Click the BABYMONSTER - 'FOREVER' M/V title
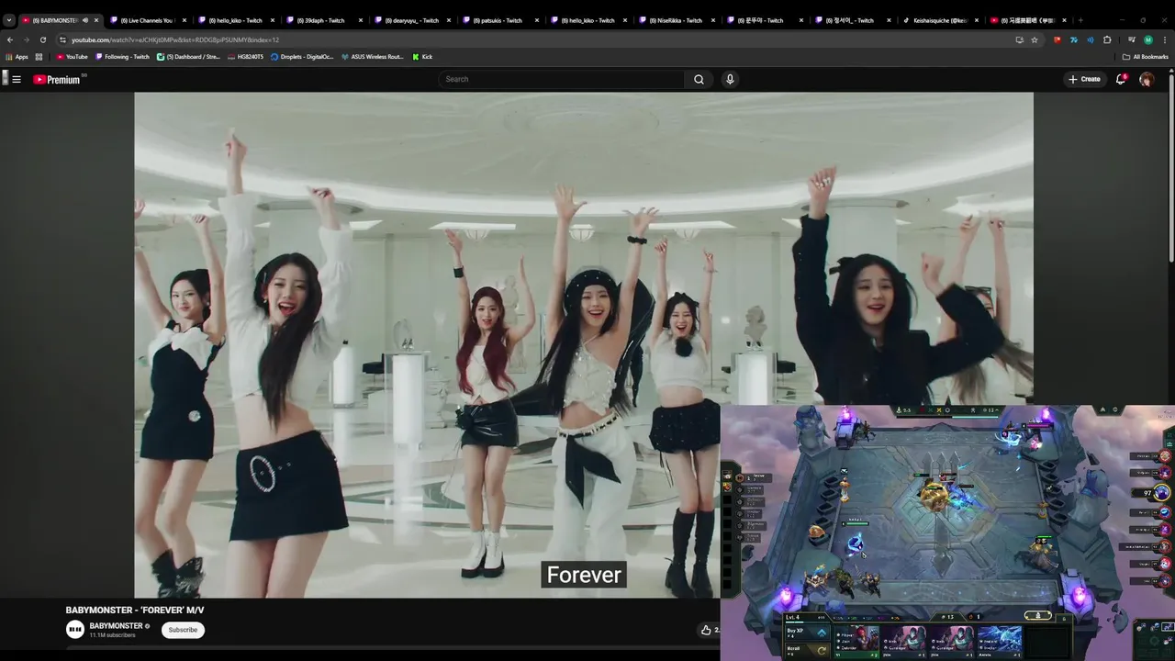The image size is (1175, 661). (x=135, y=610)
